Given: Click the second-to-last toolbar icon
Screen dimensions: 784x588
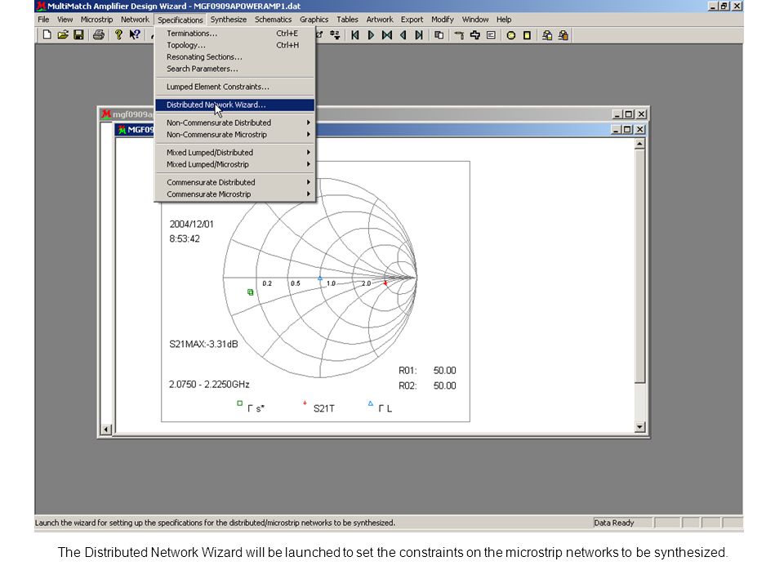Looking at the screenshot, I should pos(547,35).
